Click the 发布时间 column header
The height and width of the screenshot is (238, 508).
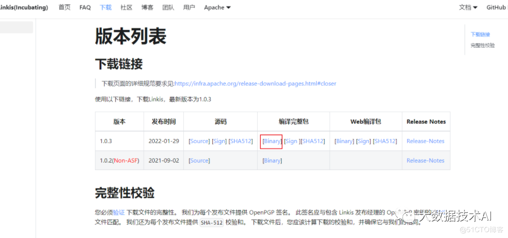[164, 121]
